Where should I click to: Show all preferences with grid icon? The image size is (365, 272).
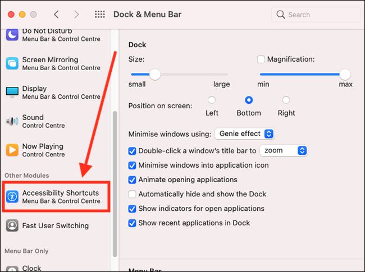click(100, 15)
